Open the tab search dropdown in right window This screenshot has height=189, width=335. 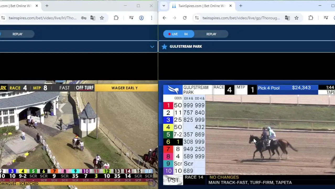coord(164,6)
